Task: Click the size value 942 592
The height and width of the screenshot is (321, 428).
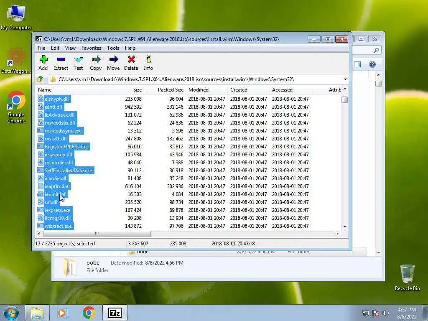Action: point(133,107)
